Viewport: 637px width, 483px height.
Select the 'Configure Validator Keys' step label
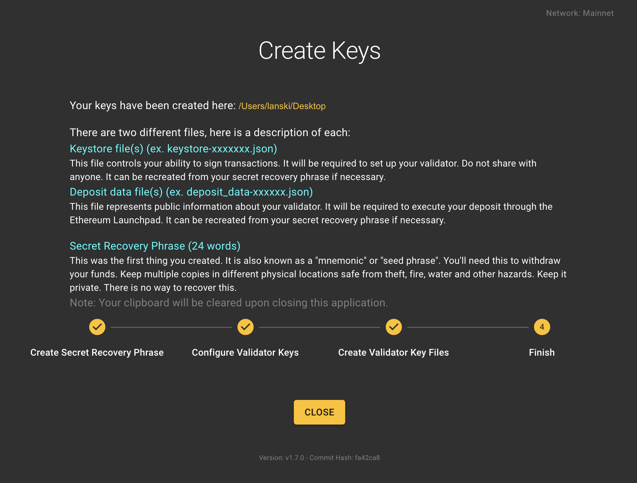pos(245,352)
